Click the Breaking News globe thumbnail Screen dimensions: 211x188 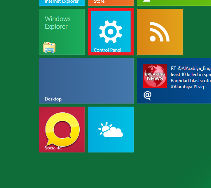155,76
